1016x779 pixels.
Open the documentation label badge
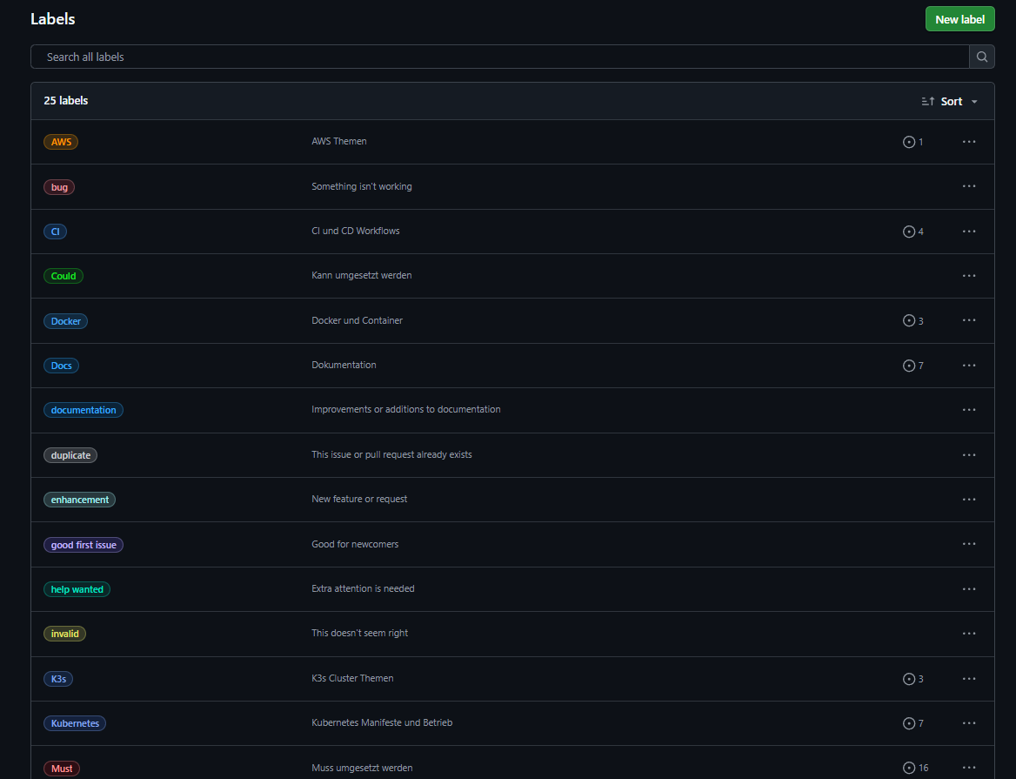[84, 410]
